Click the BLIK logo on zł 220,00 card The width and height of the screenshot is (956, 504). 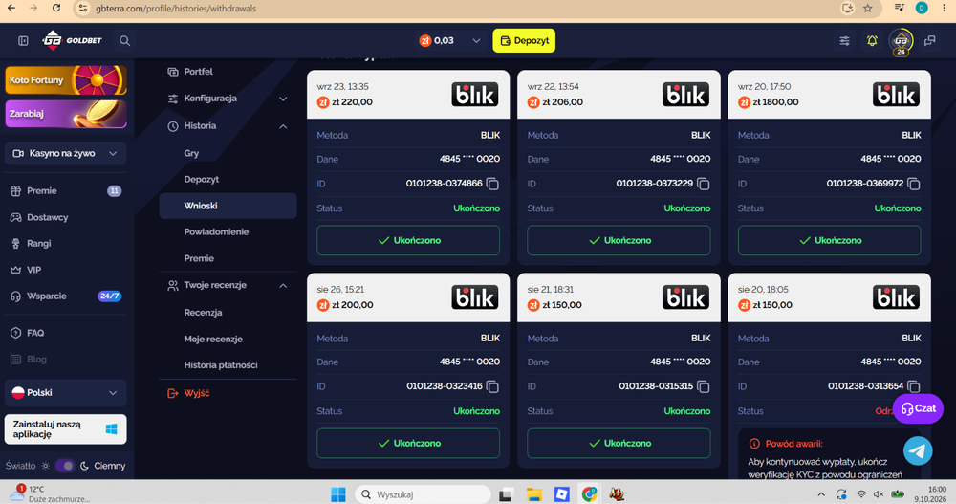tap(474, 95)
